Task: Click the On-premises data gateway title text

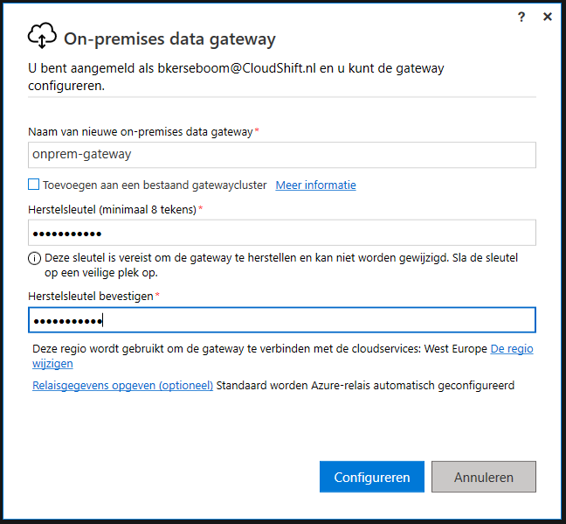Action: pos(169,39)
